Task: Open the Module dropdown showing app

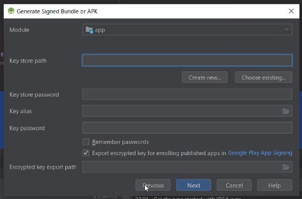Action: (187, 30)
